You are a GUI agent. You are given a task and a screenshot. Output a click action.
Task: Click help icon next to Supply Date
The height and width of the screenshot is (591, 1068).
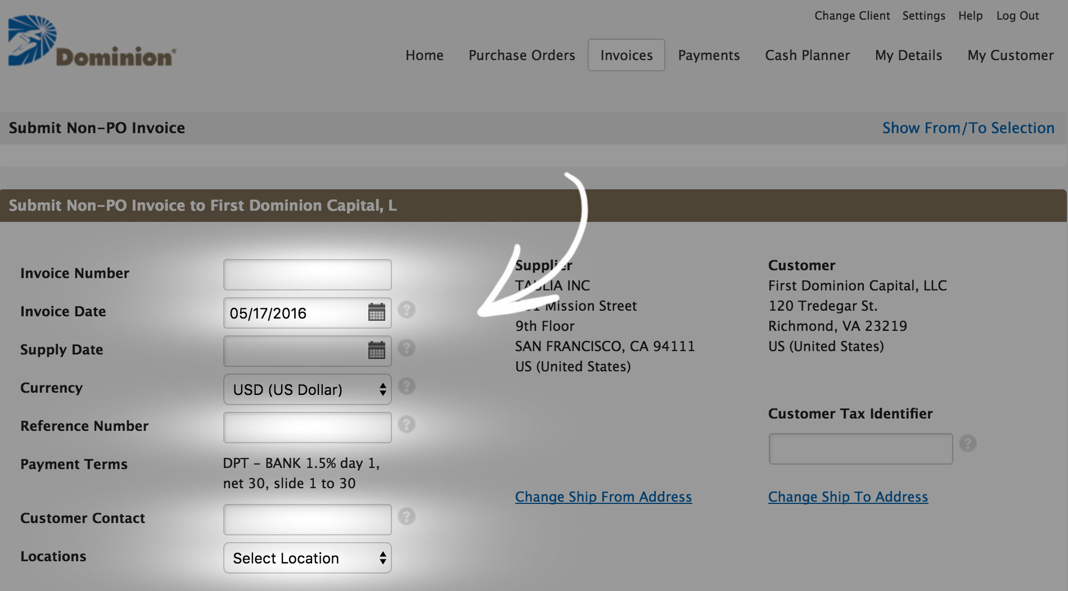407,348
